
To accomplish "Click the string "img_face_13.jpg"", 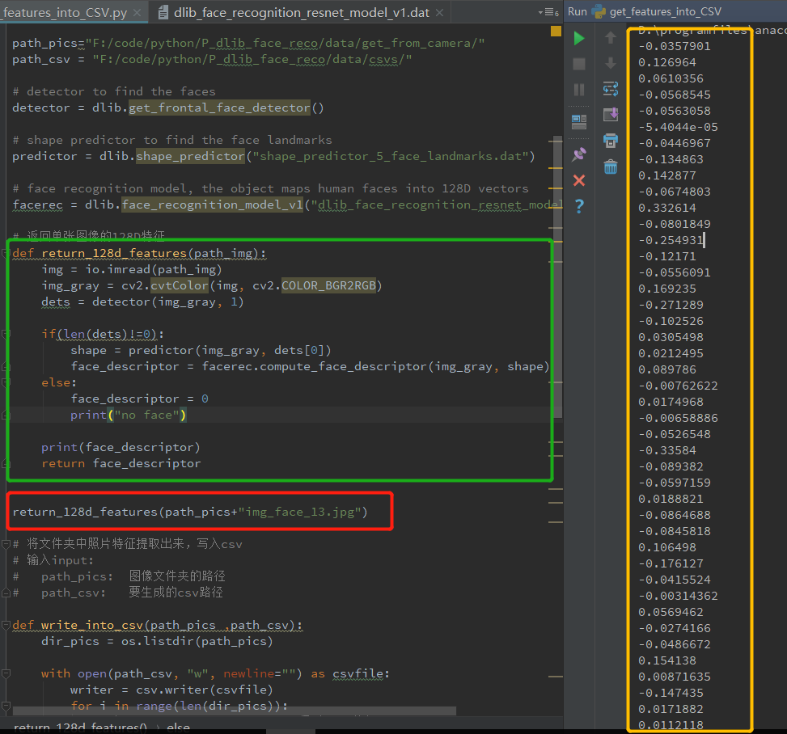I will 299,513.
